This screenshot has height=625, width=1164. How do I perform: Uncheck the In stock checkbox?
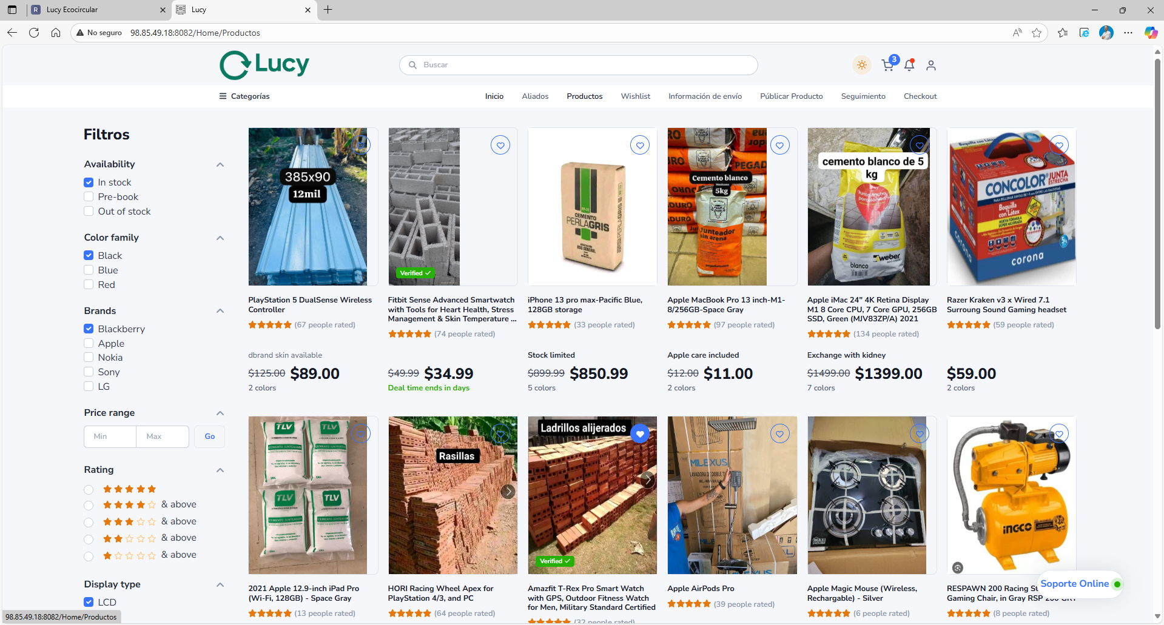point(89,182)
